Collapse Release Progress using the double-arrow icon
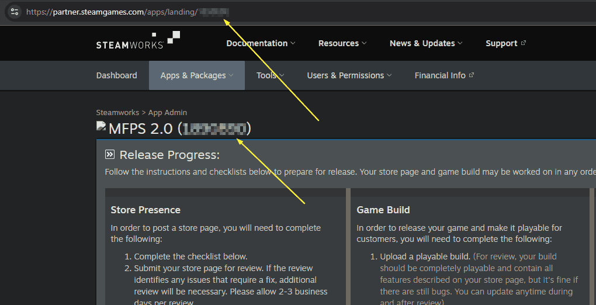596x305 pixels. (x=110, y=155)
